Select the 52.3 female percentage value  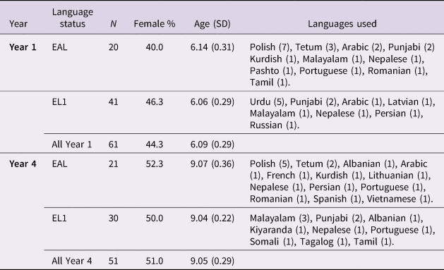(x=155, y=164)
